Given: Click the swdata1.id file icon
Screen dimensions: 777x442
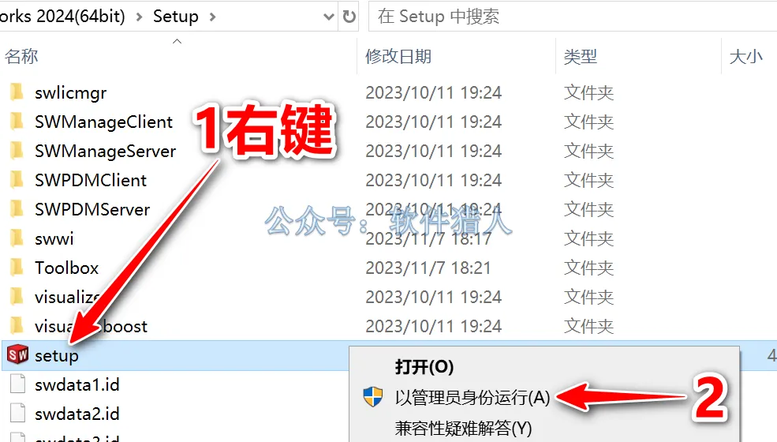Looking at the screenshot, I should pos(18,384).
